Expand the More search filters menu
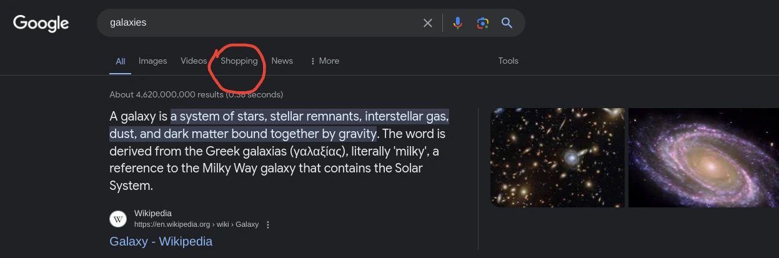779x258 pixels. pyautogui.click(x=324, y=61)
